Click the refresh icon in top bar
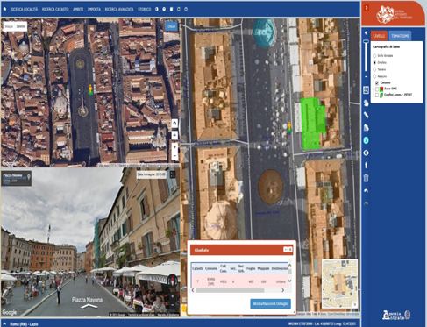 [x=179, y=9]
